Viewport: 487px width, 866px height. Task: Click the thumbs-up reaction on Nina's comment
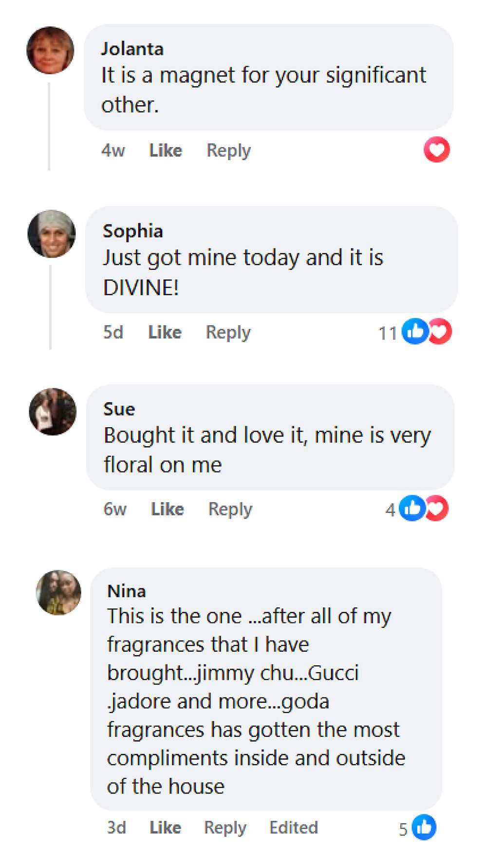[x=424, y=827]
